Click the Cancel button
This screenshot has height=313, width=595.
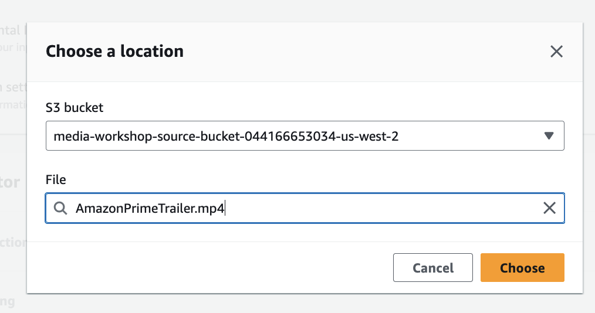click(x=433, y=268)
